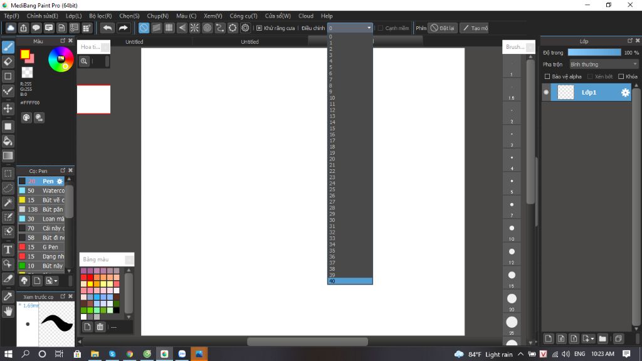Select brush size 20 preset
Image resolution: width=642 pixels, height=361 pixels.
tap(512, 301)
